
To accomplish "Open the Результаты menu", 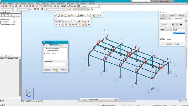I will pos(45,4).
